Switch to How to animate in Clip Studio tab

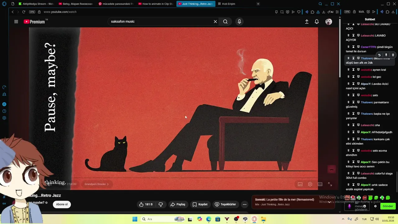point(155,4)
